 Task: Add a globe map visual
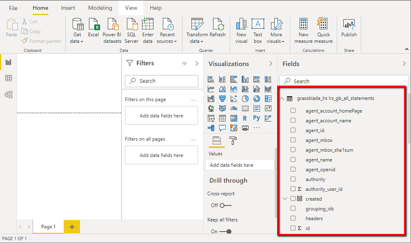pos(211,108)
